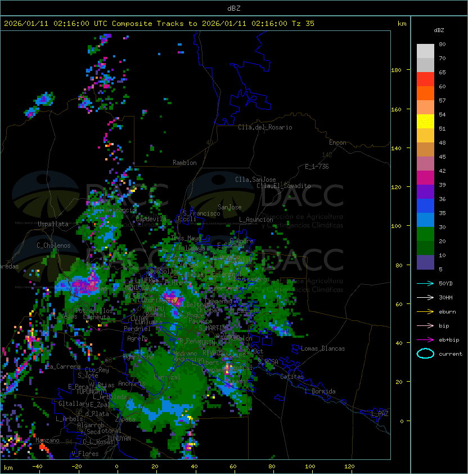Click the 'Manzano' map label
The image size is (468, 474).
pyautogui.click(x=47, y=440)
